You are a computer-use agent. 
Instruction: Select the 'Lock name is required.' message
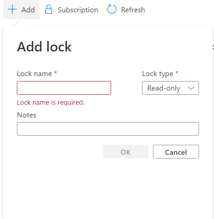click(51, 102)
